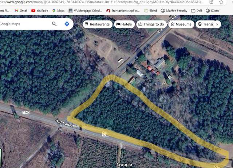Select the Transit category chip
The image size is (233, 168).
(x=205, y=24)
